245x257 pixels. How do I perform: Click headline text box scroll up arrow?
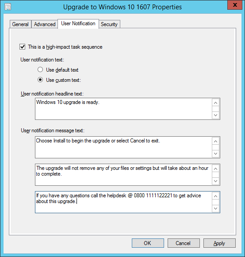[215, 103]
